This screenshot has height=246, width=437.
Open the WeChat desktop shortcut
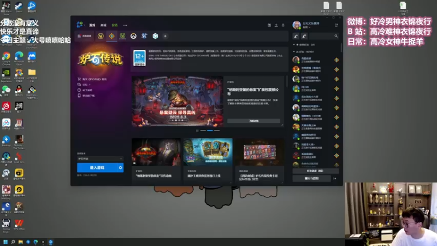(6, 91)
